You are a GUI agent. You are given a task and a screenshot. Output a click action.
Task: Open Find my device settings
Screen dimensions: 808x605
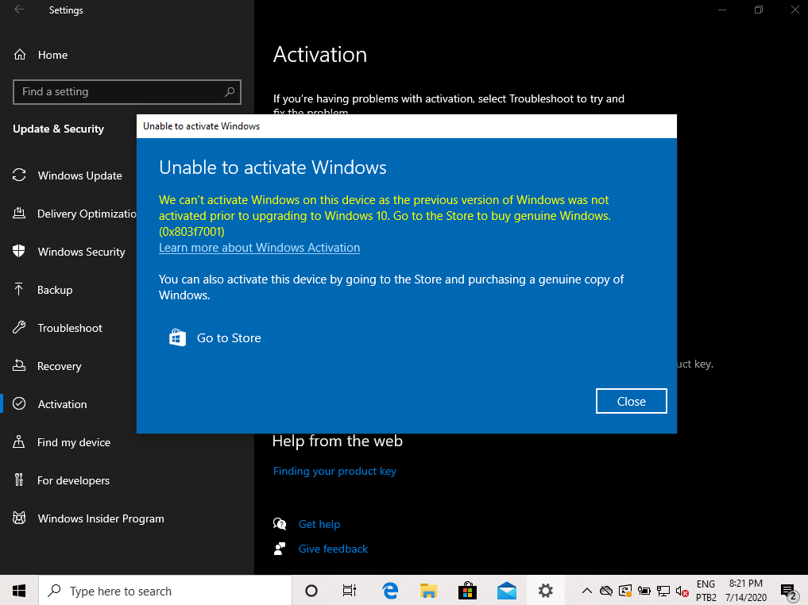pos(74,442)
